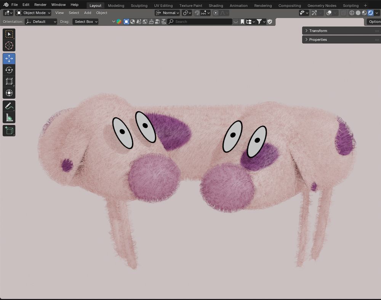Open the snapping options dropdown
The width and height of the screenshot is (381, 300).
point(206,13)
